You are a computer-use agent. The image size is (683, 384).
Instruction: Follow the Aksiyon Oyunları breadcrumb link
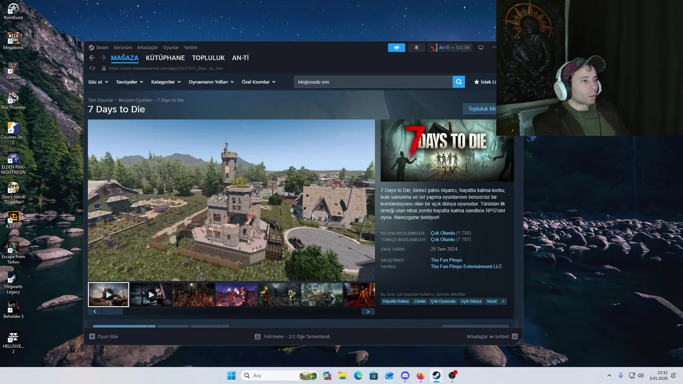pyautogui.click(x=135, y=100)
